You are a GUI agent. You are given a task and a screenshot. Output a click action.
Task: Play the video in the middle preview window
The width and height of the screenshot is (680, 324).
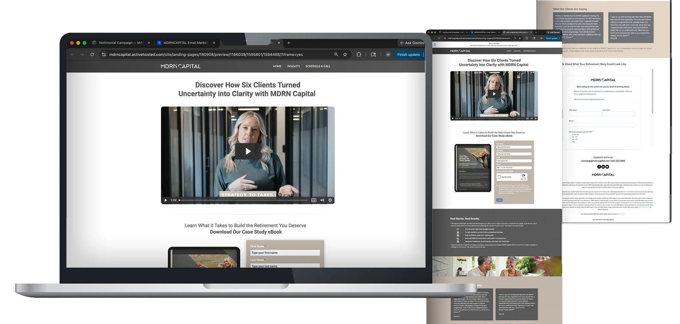pos(494,94)
